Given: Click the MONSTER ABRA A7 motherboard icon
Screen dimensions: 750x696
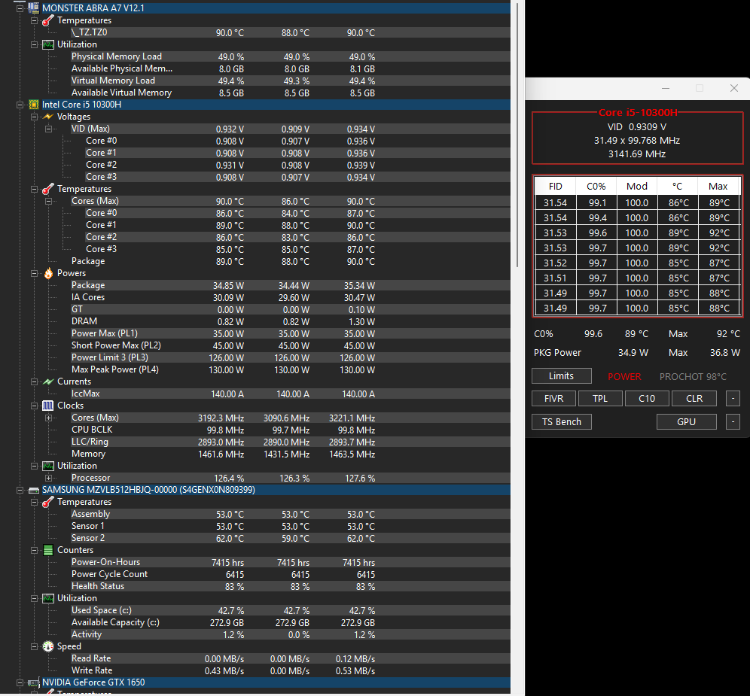Looking at the screenshot, I should point(33,8).
